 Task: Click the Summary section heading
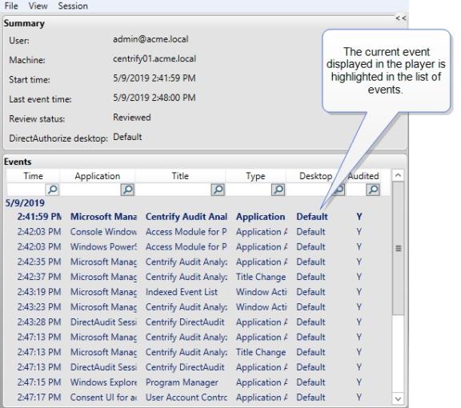(x=24, y=23)
